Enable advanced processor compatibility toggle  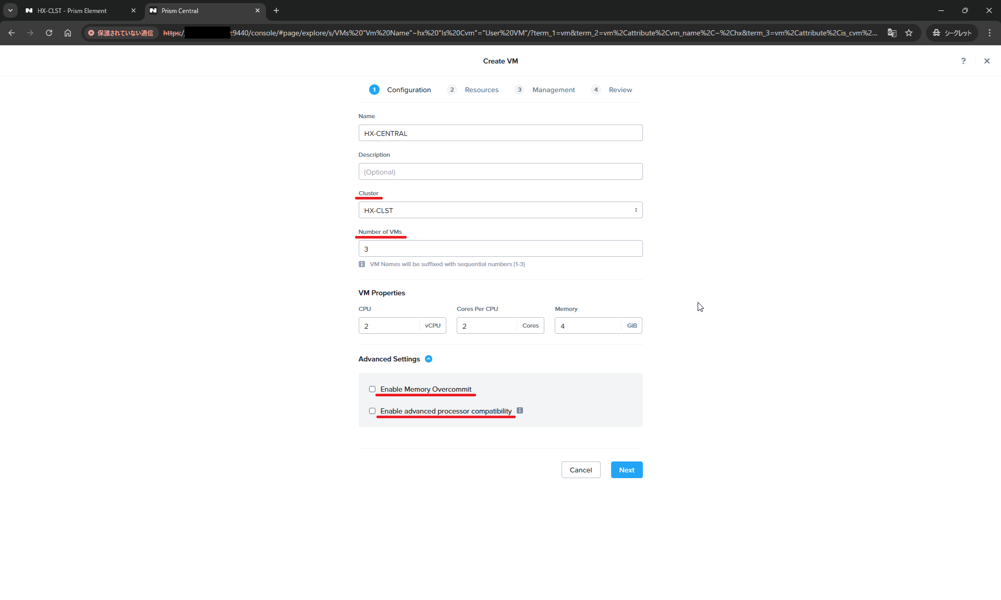[x=373, y=411]
